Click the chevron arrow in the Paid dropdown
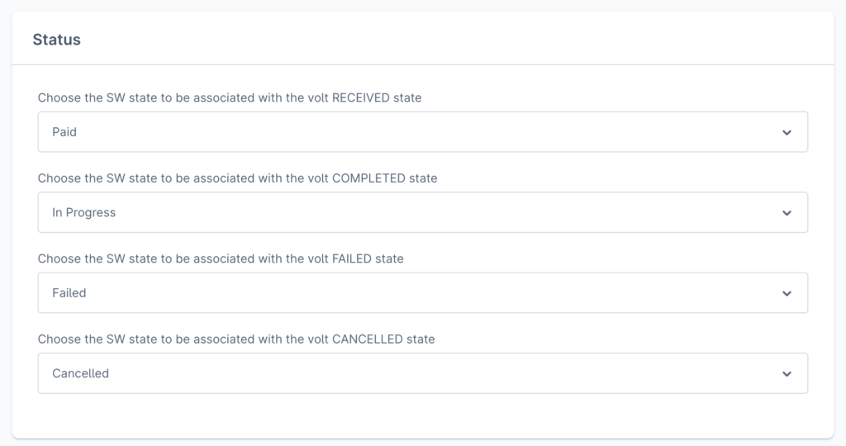Image resolution: width=846 pixels, height=446 pixels. click(787, 132)
